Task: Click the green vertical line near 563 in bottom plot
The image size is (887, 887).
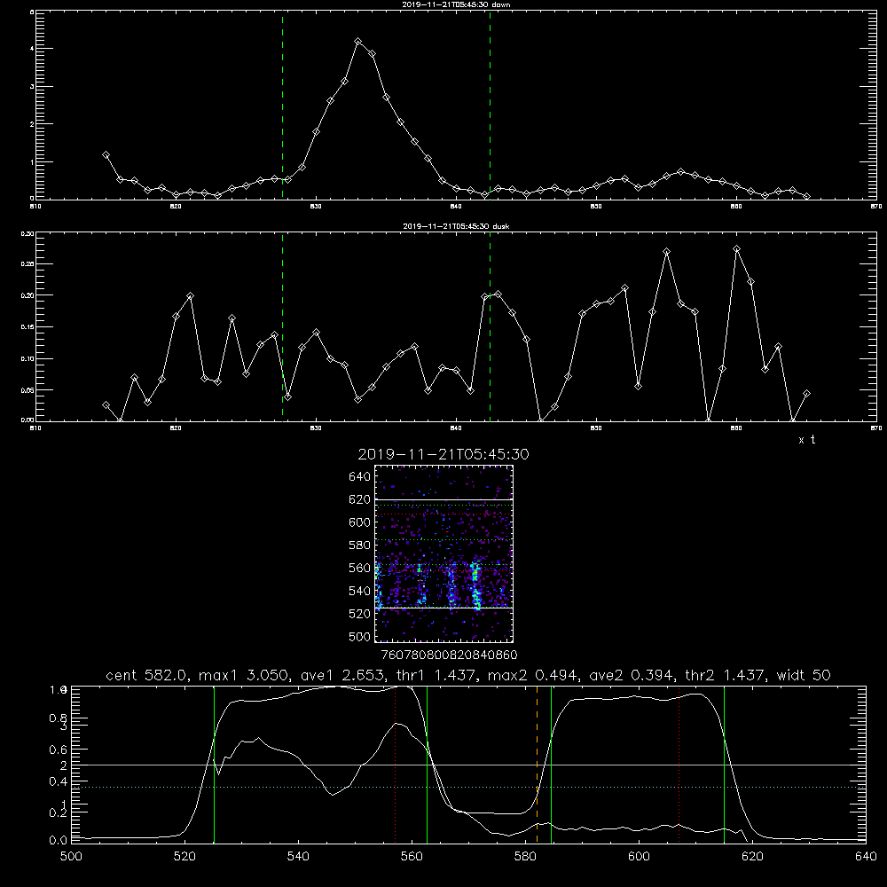Action: tap(428, 765)
